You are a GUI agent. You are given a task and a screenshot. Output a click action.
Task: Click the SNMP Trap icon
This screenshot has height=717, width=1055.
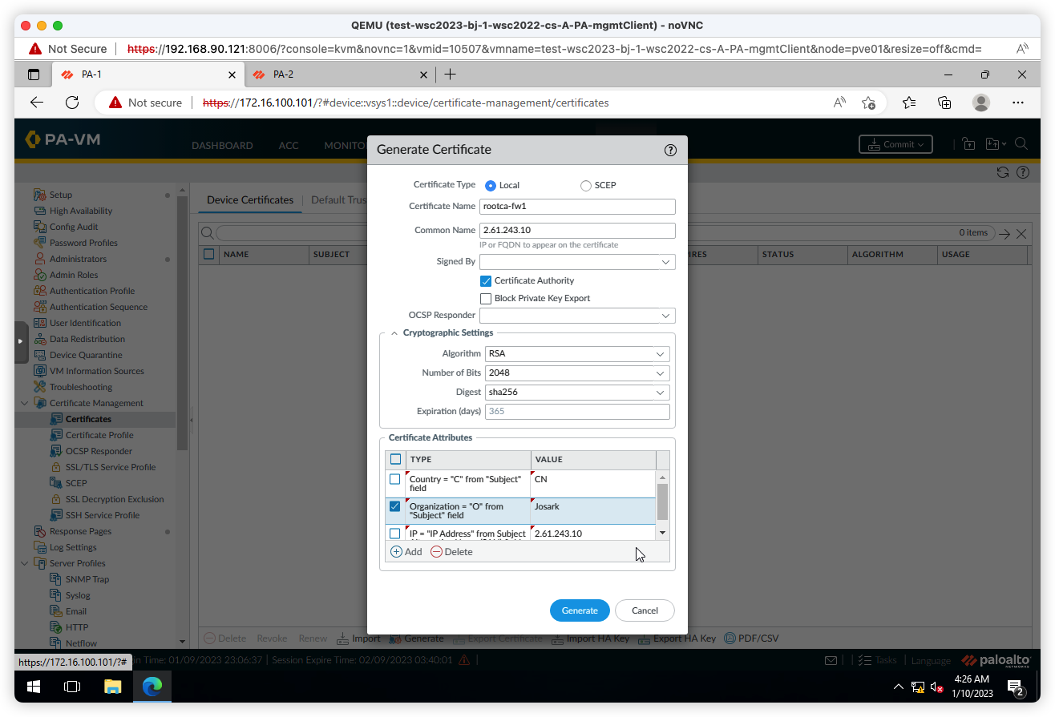point(56,579)
